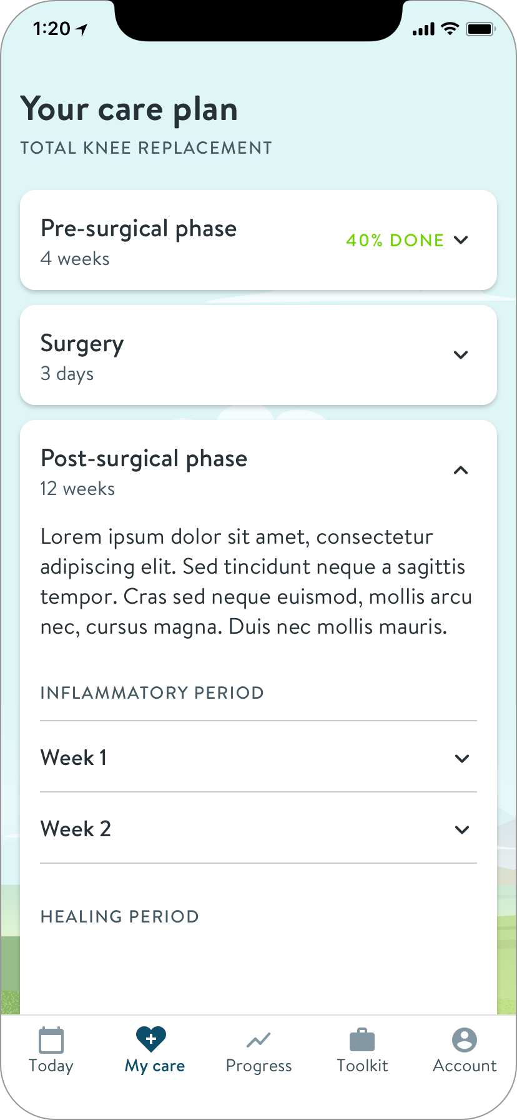Expand the Week 2 chevron
This screenshot has width=517, height=1120.
click(x=462, y=830)
